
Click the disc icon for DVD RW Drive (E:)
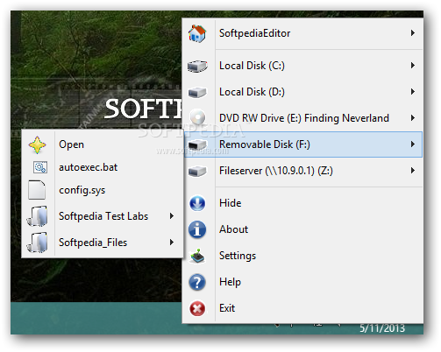tap(197, 117)
